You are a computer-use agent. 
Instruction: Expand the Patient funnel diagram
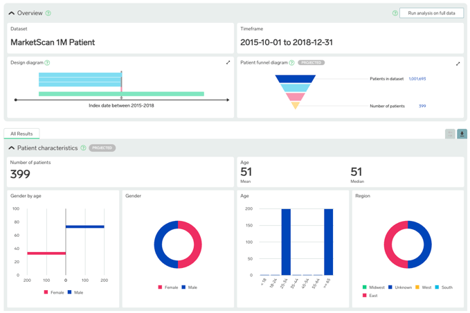point(458,64)
